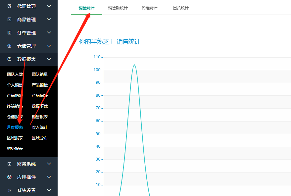291x196 pixels.
Task: Click the 系统设置 sliders icon
Action: [x=9, y=190]
